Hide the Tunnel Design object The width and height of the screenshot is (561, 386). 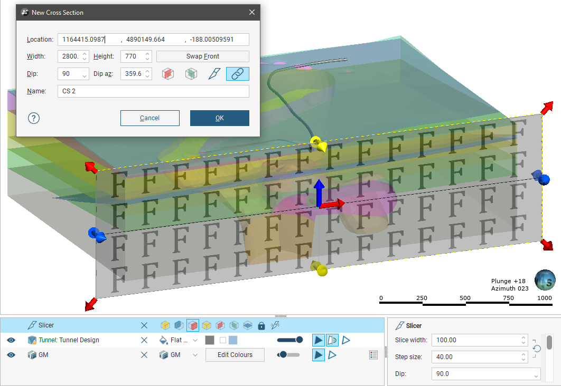11,340
